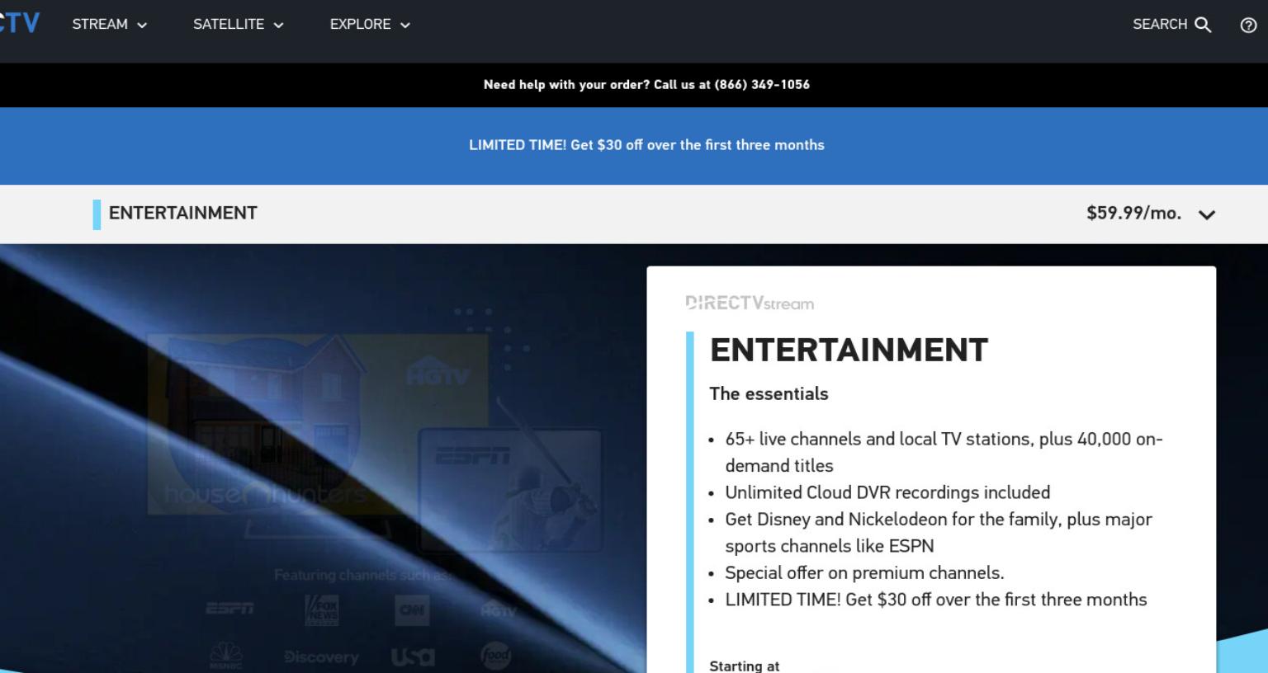Screen dimensions: 1268x673
Task: Click 'The essentials' subtitle
Action: (769, 393)
